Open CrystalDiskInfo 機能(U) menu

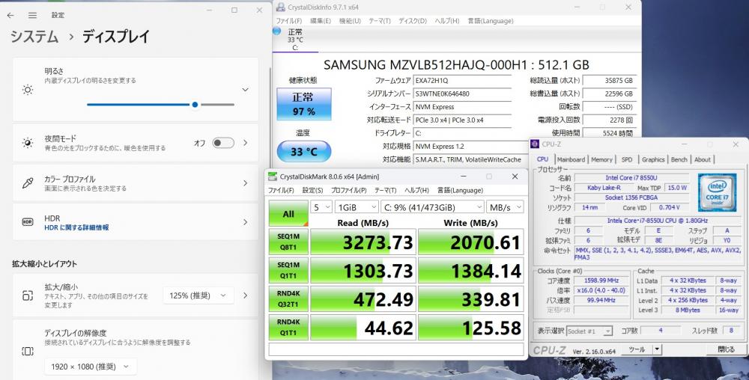coord(350,21)
